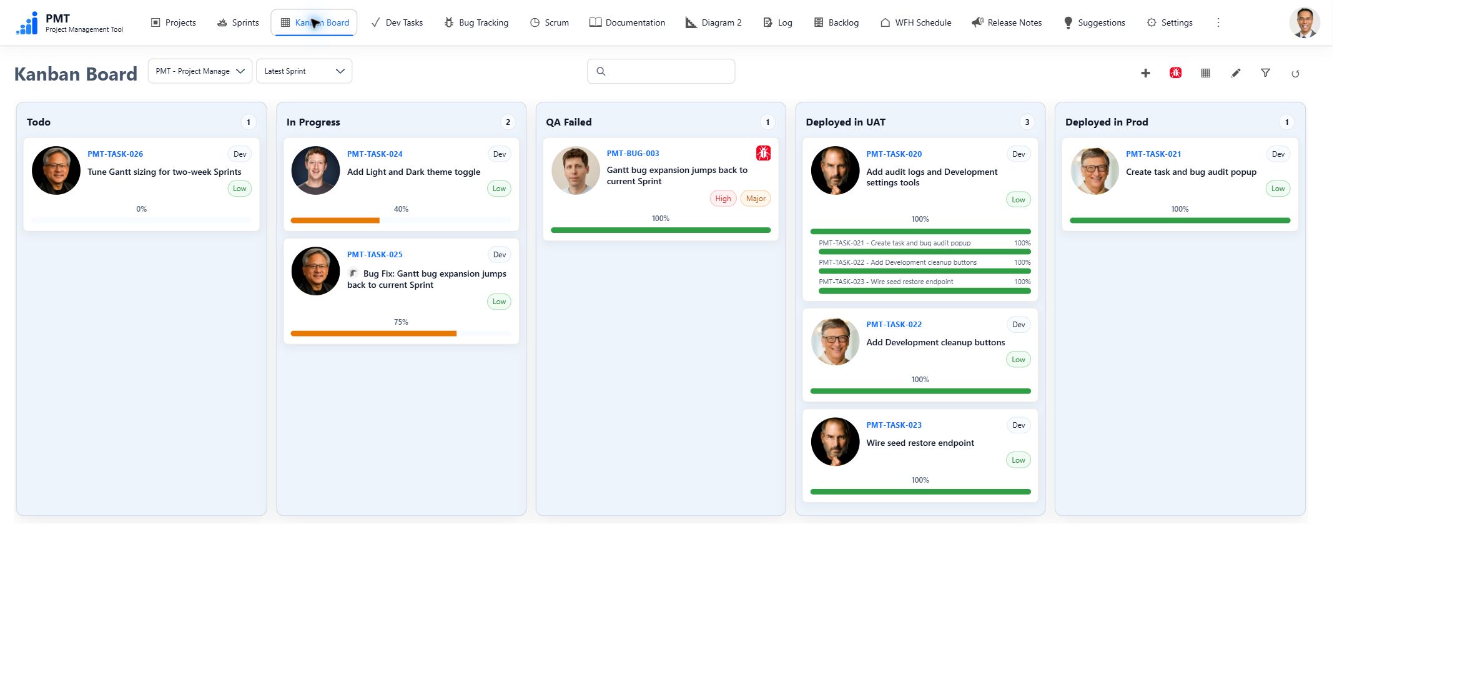Switch to the grid view icon

1205,73
